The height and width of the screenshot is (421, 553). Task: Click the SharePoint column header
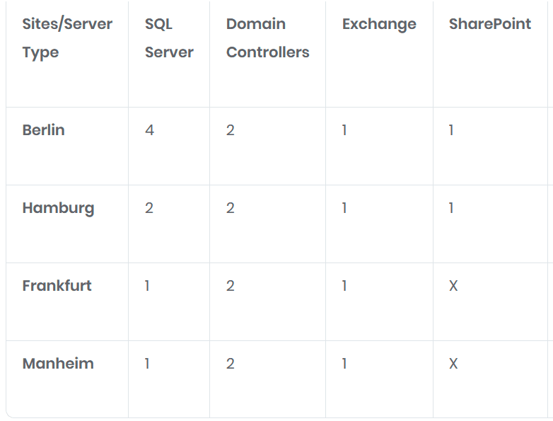[x=489, y=24]
